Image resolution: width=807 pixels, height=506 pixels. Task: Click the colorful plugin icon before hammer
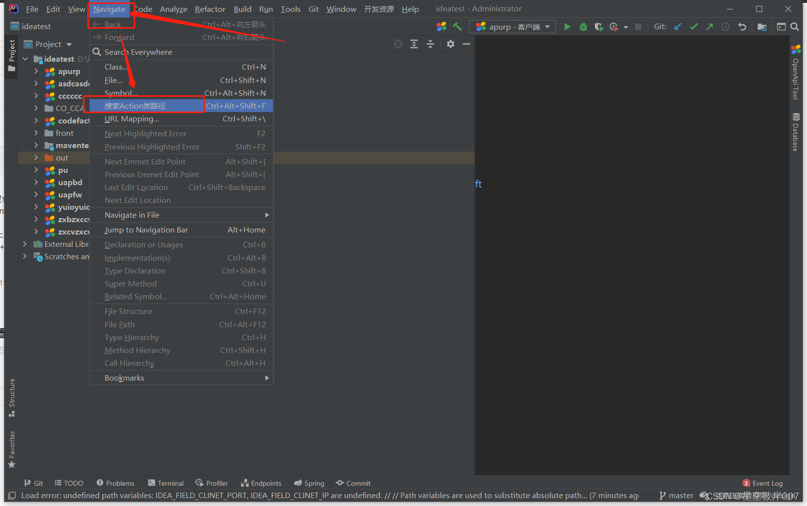point(441,27)
